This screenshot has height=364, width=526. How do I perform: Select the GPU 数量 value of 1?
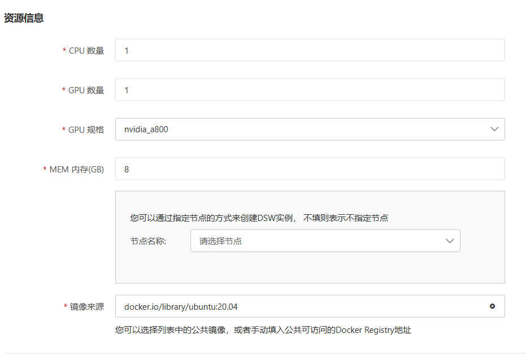click(311, 89)
